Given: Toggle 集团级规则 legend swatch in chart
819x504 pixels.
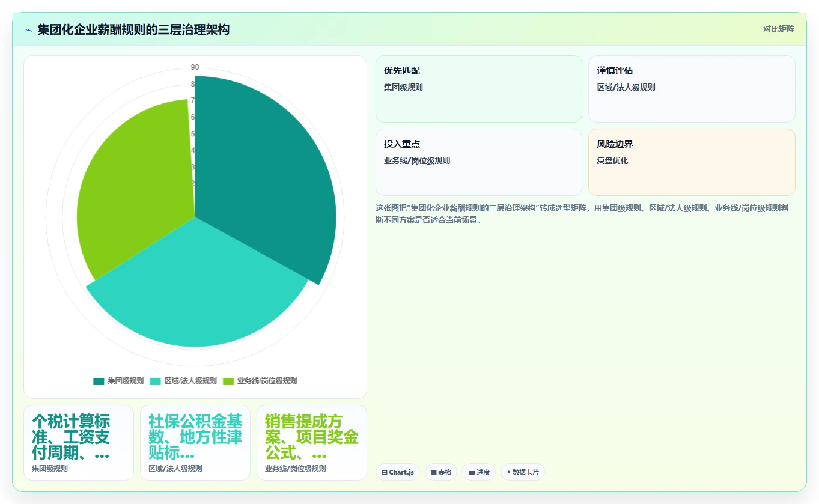Looking at the screenshot, I should coord(99,381).
